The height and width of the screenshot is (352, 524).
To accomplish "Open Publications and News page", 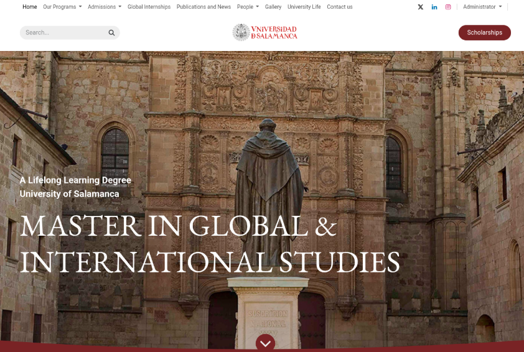I will 204,7.
